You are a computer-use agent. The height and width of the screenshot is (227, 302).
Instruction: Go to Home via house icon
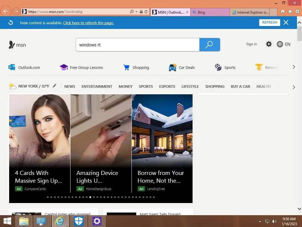tap(283, 12)
